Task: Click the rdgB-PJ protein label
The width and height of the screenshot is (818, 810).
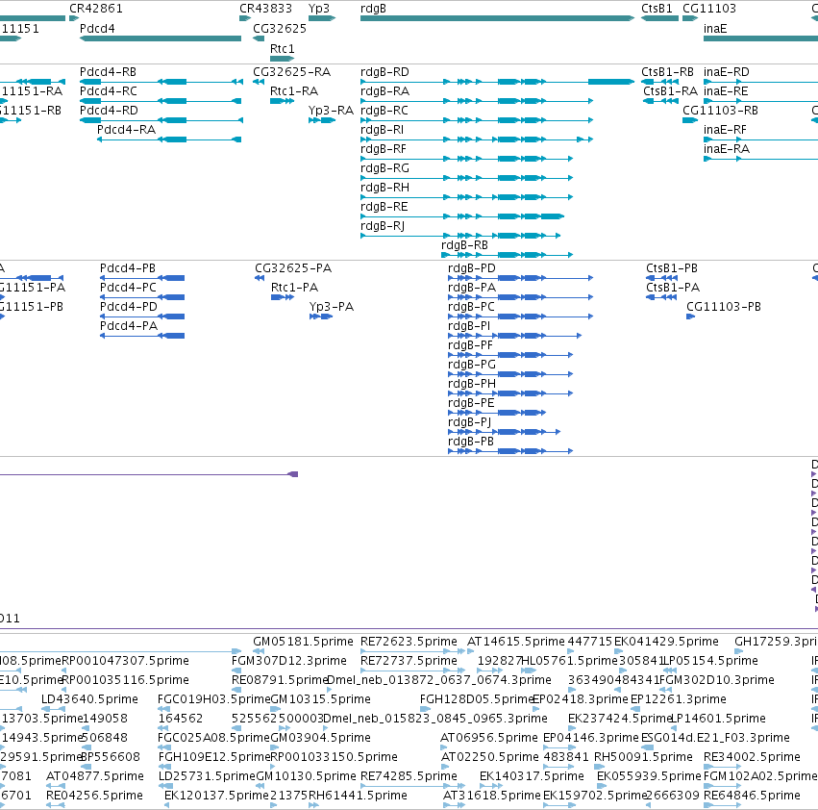Action: pos(469,422)
